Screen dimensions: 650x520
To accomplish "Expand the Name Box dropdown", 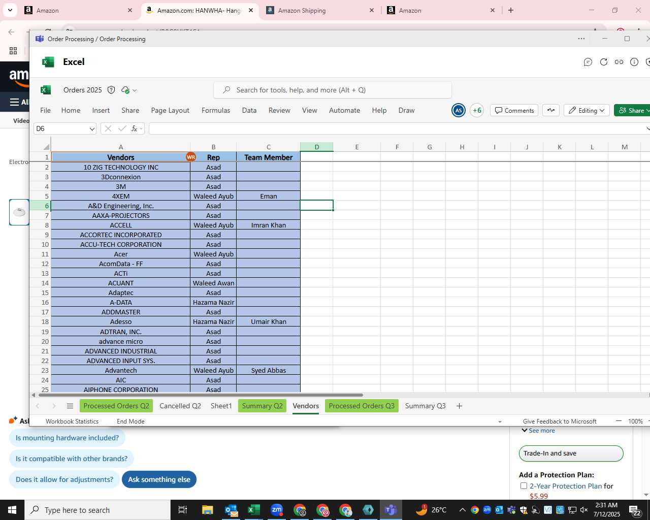I will pyautogui.click(x=92, y=129).
